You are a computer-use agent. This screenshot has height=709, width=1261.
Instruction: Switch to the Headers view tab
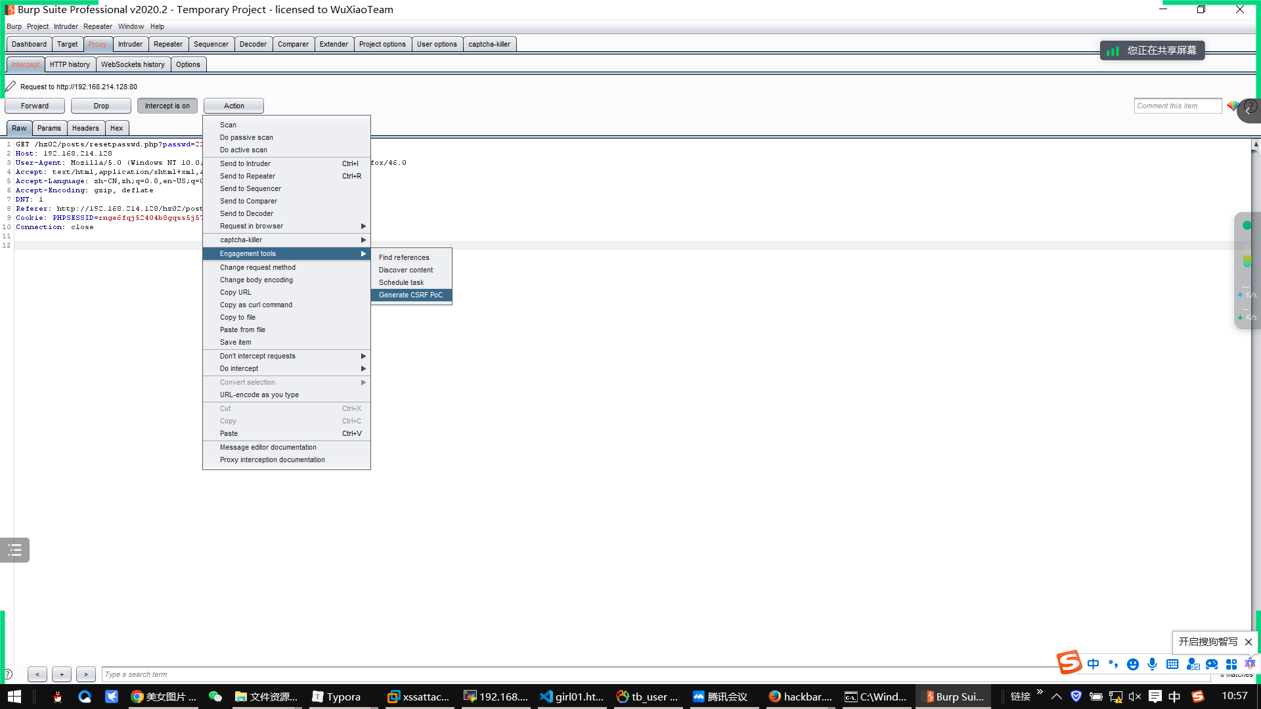(85, 128)
